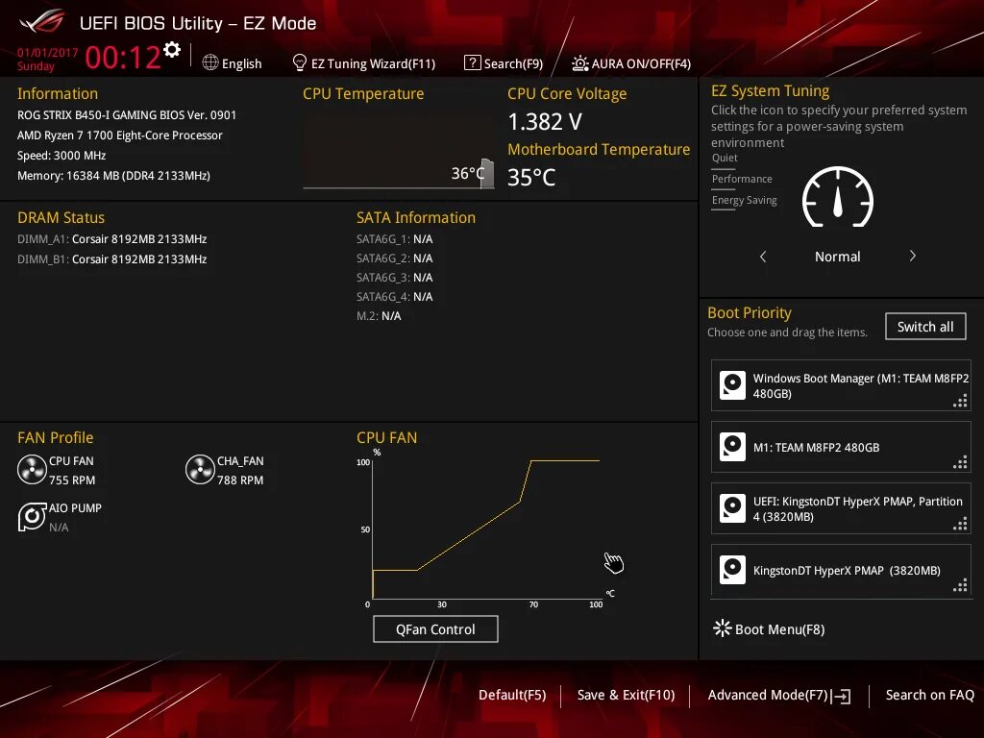The image size is (984, 738).
Task: Grab drag handle of Windows Boot Manager entry
Action: coord(960,401)
